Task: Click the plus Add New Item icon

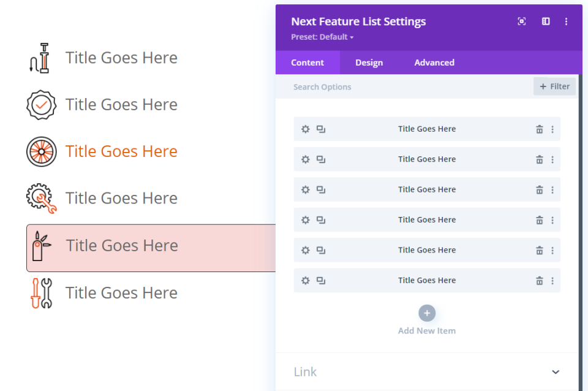Action: [427, 313]
